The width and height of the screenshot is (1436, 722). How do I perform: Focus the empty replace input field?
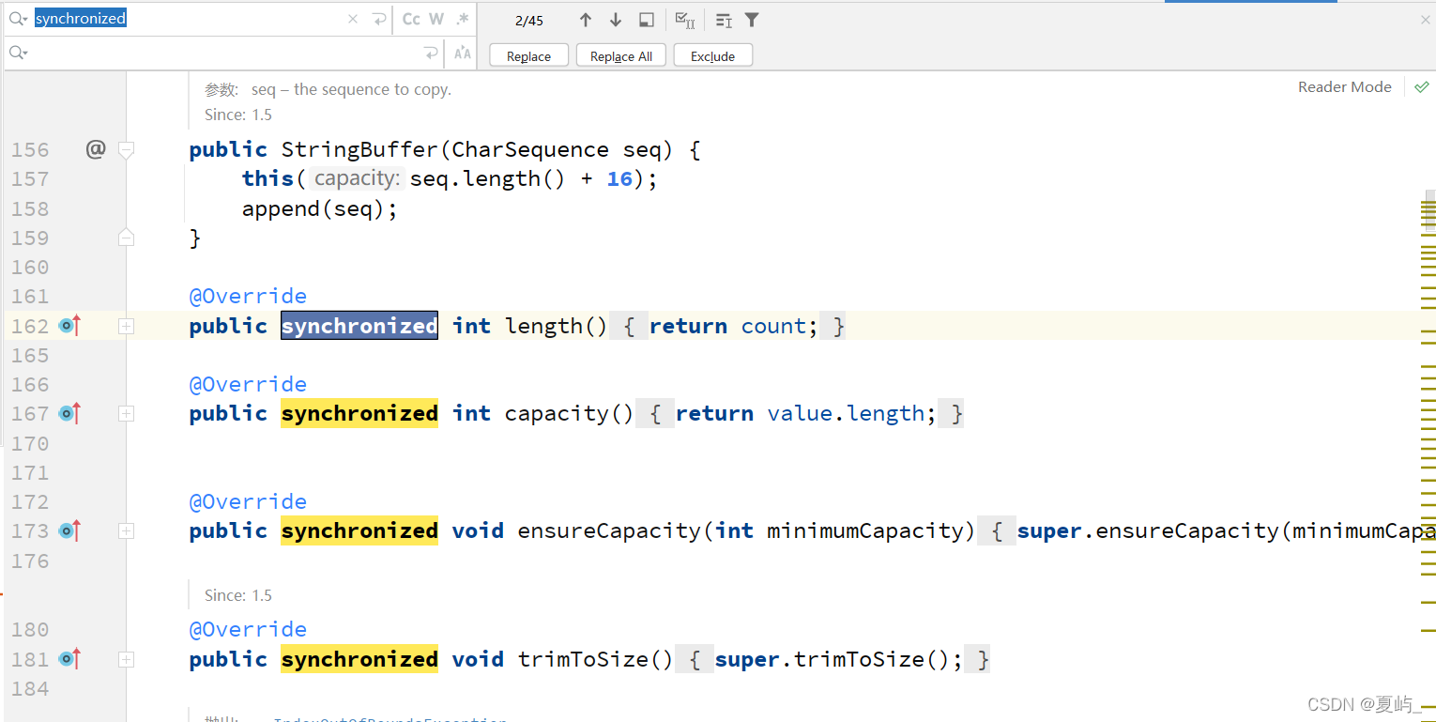point(225,54)
